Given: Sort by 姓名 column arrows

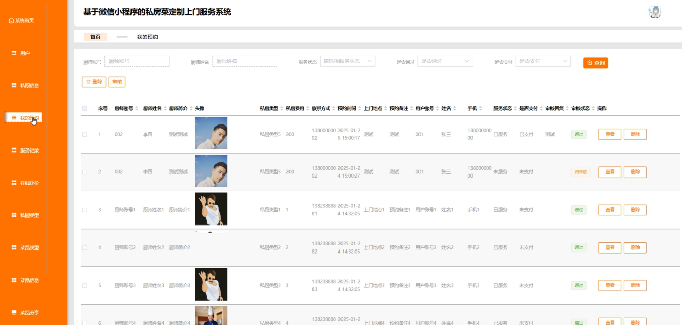Looking at the screenshot, I should coord(455,108).
